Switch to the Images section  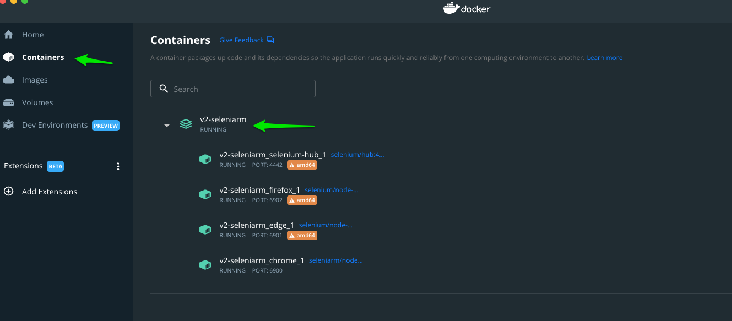point(35,80)
